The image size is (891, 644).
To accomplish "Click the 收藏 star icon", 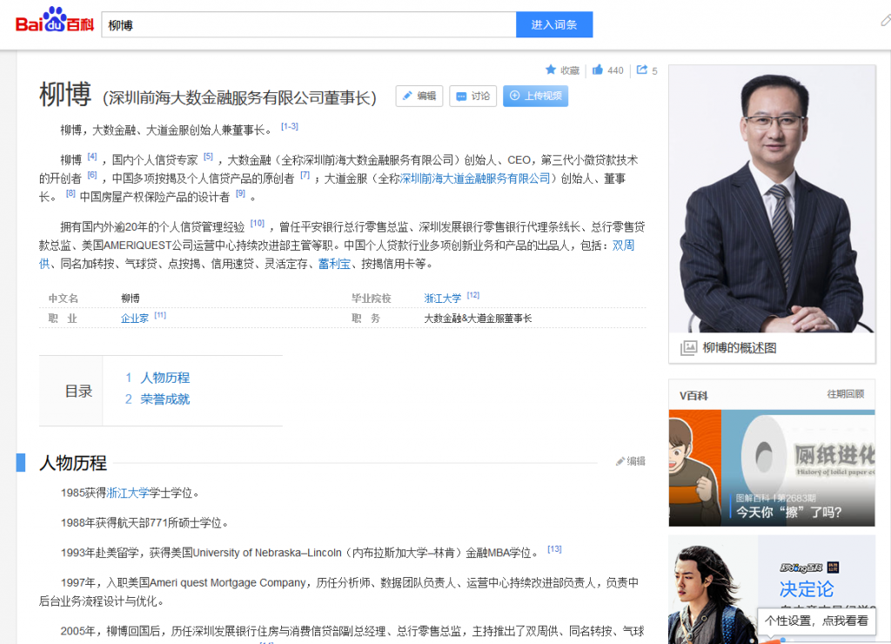I will [x=551, y=70].
